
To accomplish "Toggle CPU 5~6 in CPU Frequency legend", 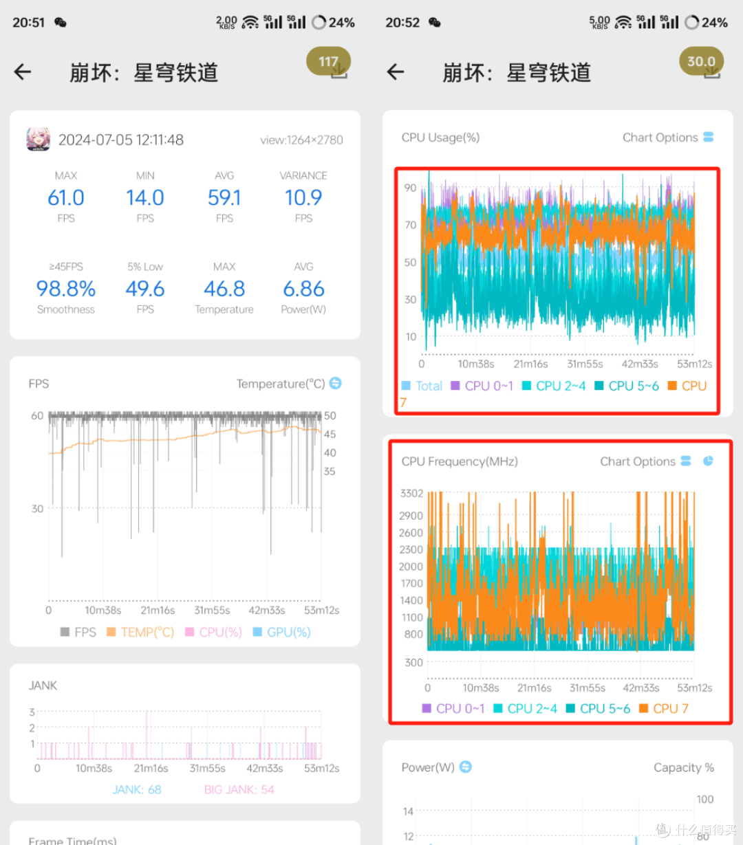I will point(598,708).
